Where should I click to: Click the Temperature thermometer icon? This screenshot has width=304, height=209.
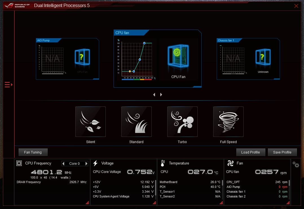click(x=163, y=163)
